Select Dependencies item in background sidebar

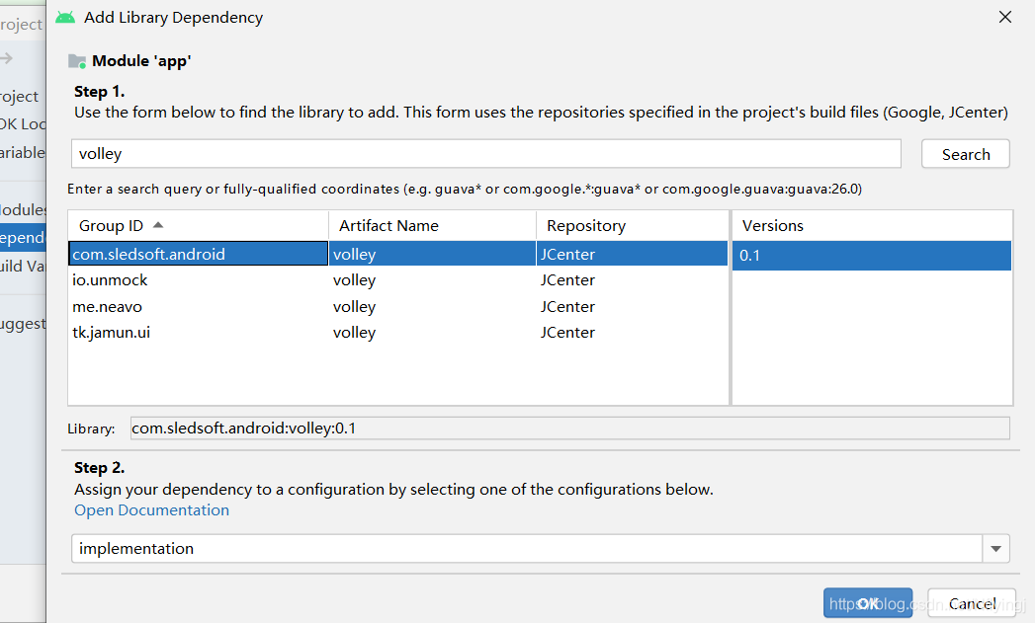[x=23, y=238]
